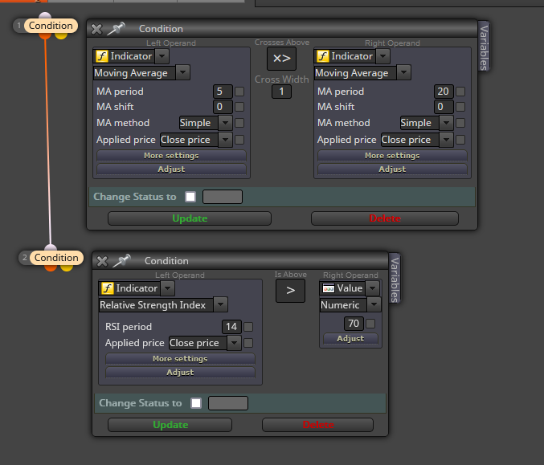This screenshot has width=544, height=465.
Task: Open Right Operand Indicator type dropdown, condition 1
Action: 382,56
